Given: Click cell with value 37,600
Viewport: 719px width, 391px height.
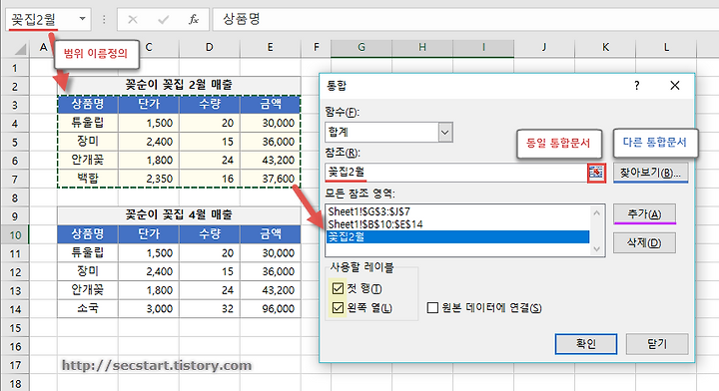Looking at the screenshot, I should (270, 179).
